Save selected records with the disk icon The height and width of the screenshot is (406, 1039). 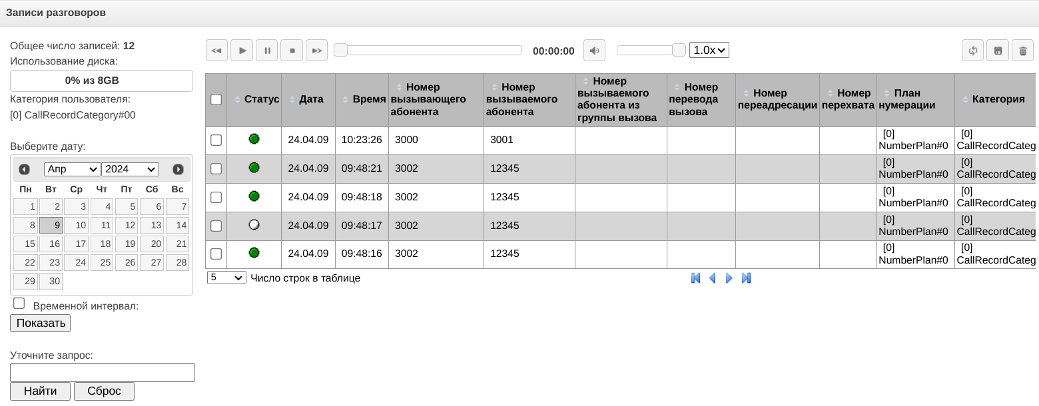pyautogui.click(x=998, y=51)
